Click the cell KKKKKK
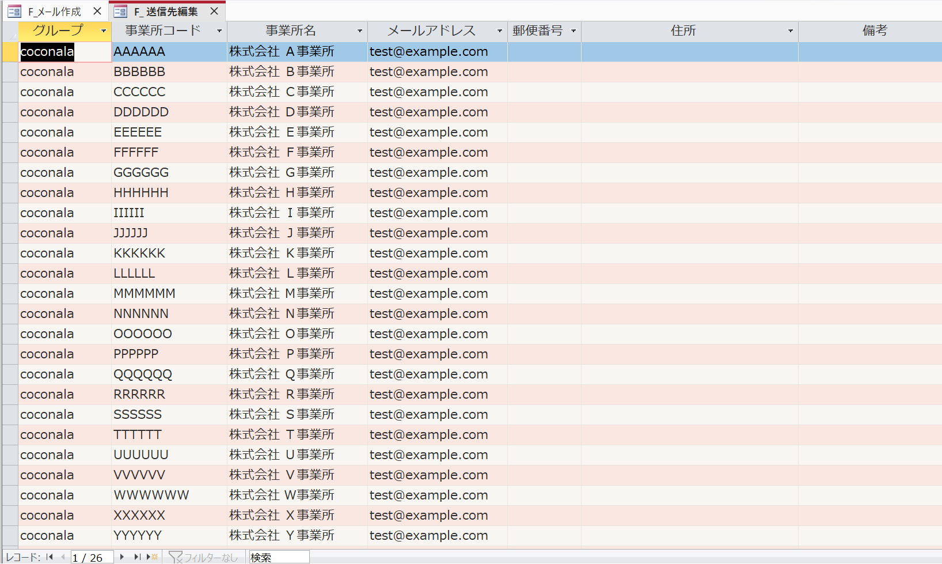Screen dimensions: 942x564 point(169,253)
